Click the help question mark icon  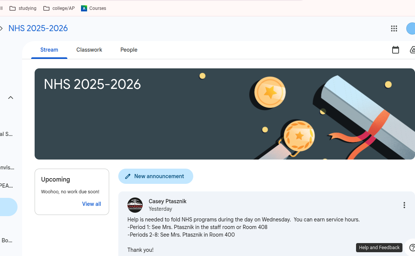[412, 248]
